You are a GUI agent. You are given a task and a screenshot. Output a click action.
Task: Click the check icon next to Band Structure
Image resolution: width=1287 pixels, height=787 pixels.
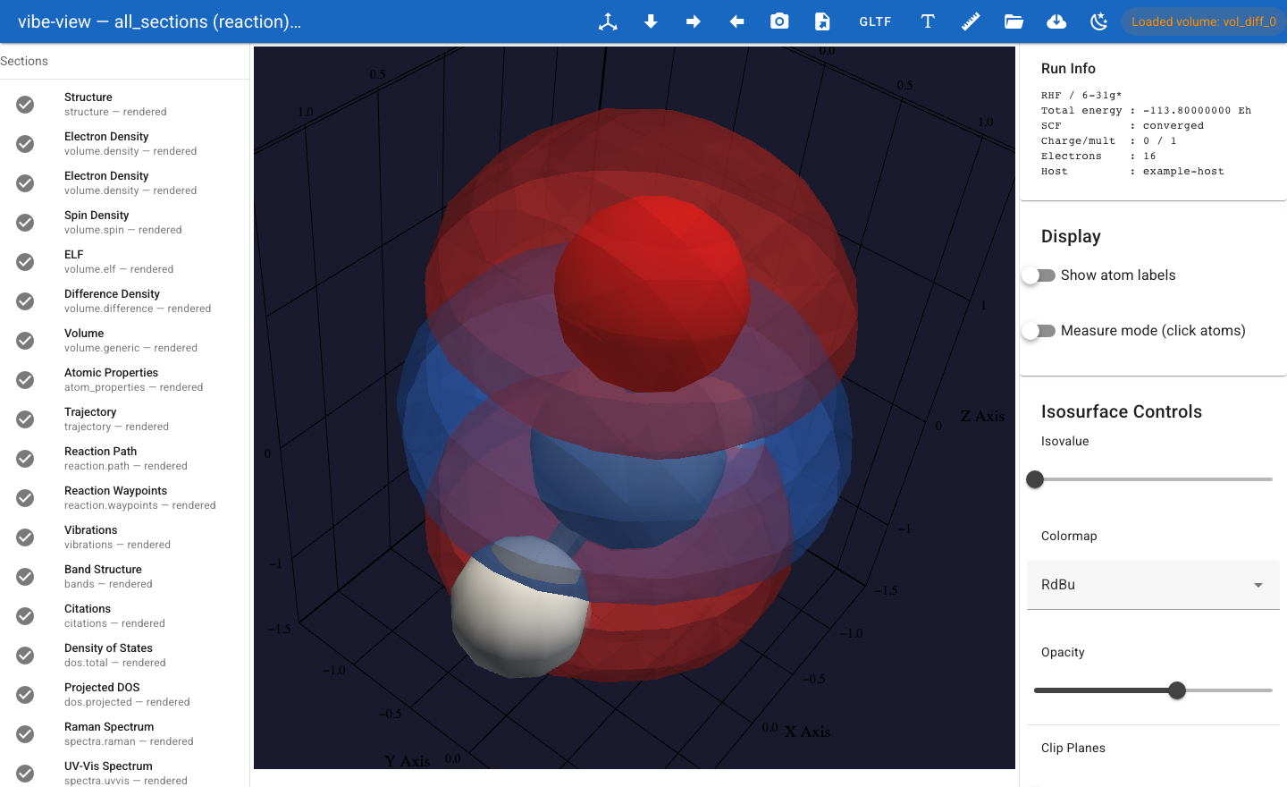point(25,577)
